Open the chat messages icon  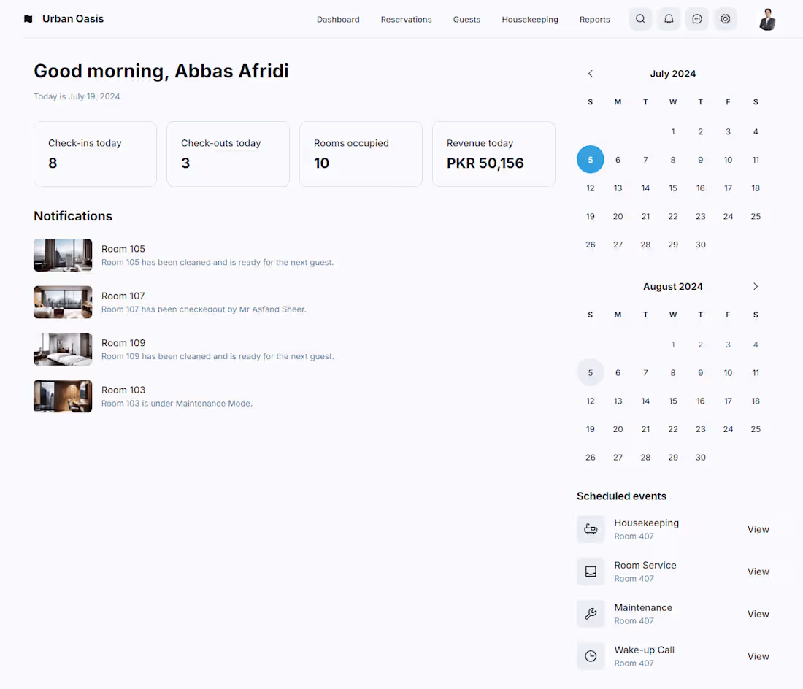pyautogui.click(x=697, y=19)
